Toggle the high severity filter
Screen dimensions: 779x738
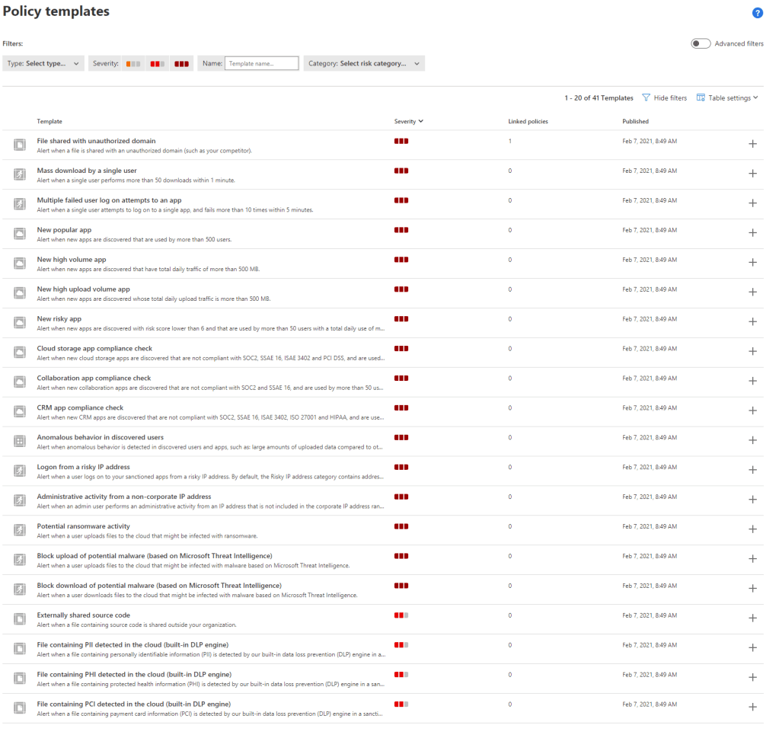181,64
